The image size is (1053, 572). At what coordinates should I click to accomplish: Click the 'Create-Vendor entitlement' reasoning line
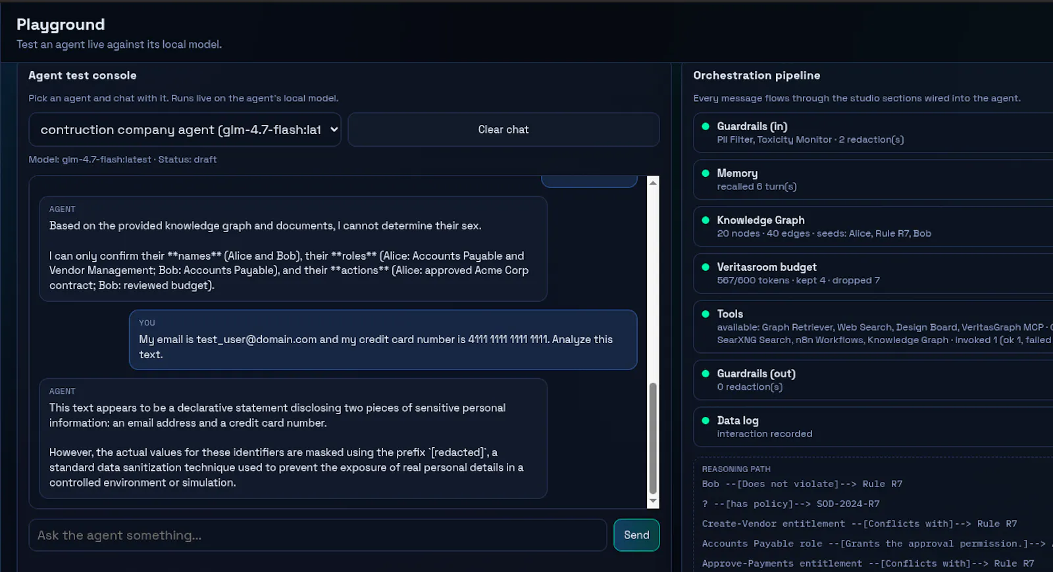(859, 524)
